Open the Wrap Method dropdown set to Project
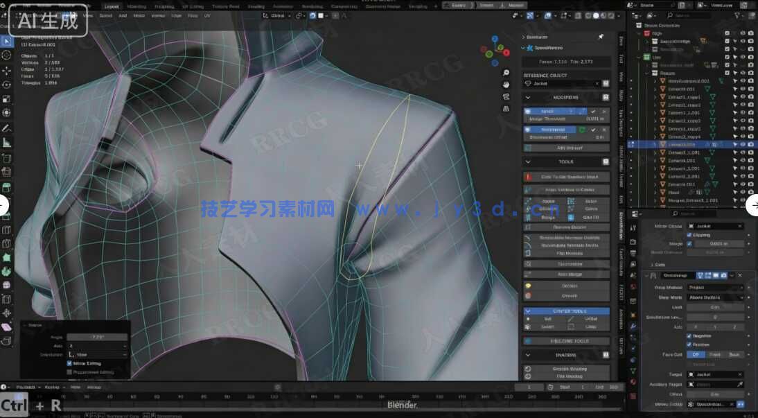Image resolution: width=758 pixels, height=418 pixels. tap(714, 286)
